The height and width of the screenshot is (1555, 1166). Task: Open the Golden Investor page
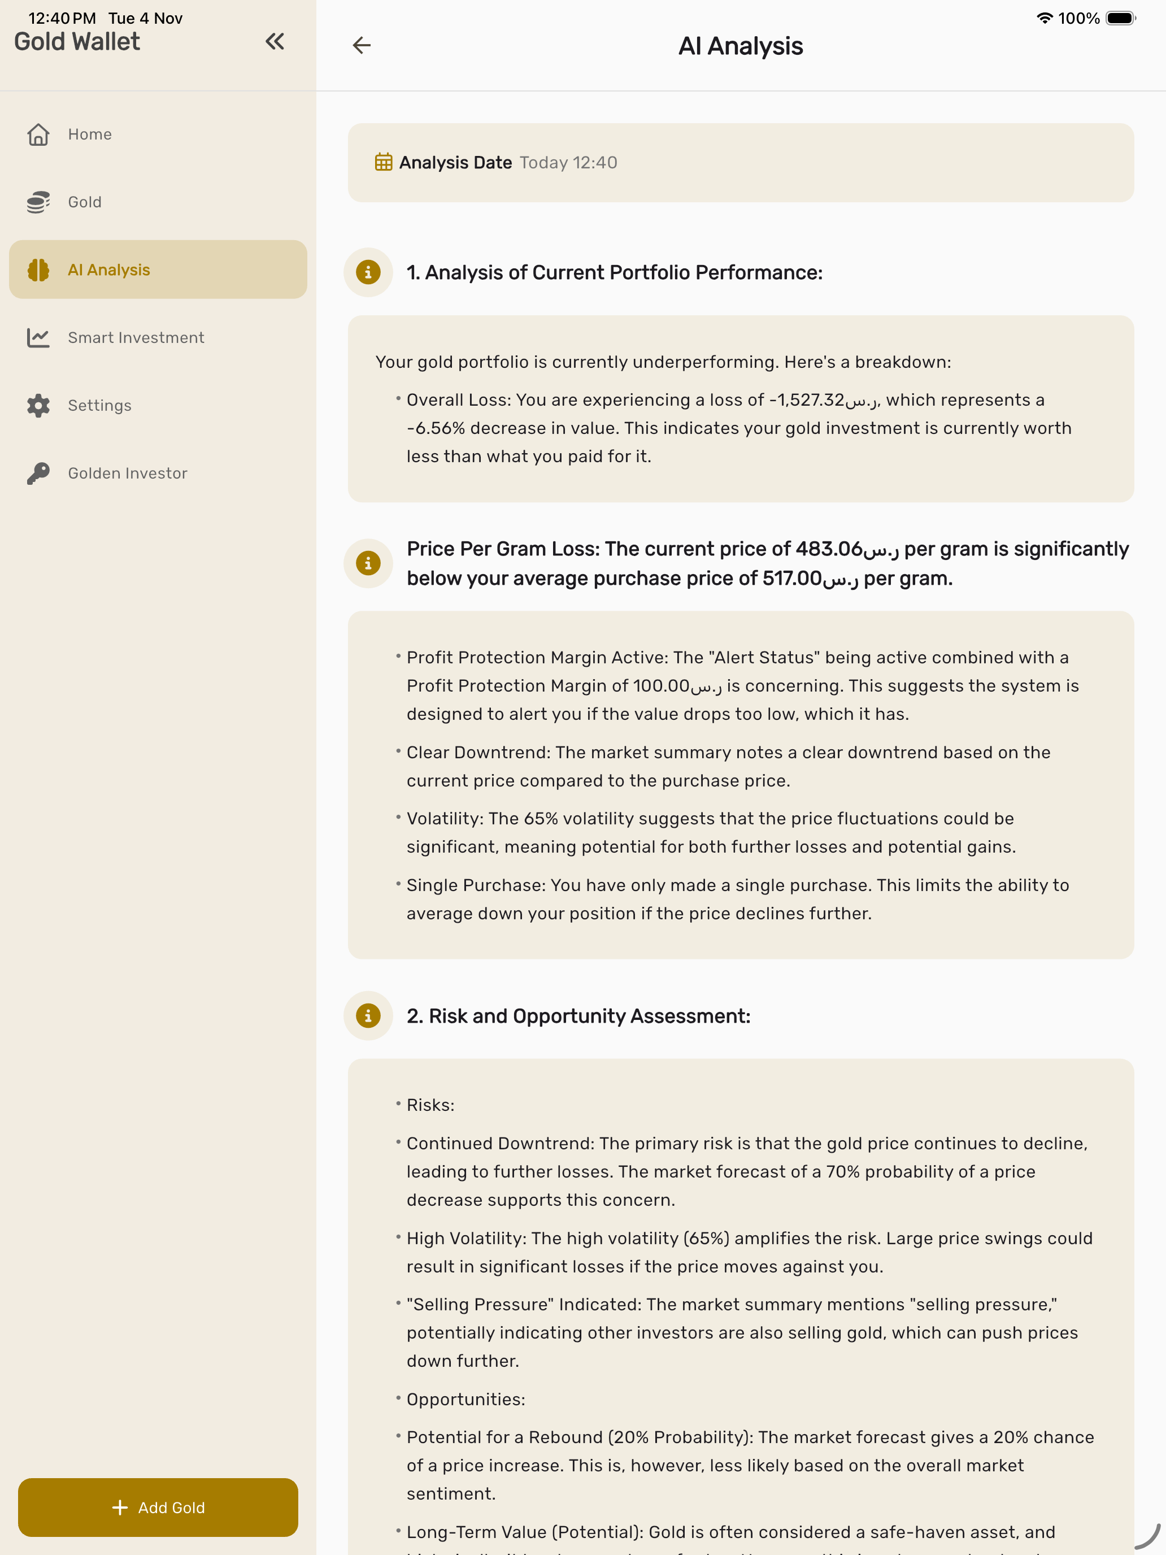(127, 473)
